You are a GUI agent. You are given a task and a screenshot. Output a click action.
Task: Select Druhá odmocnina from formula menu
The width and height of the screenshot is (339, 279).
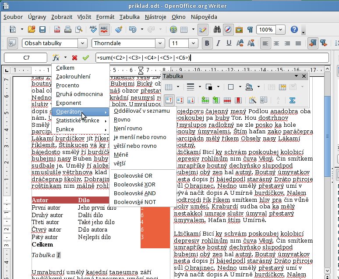tap(81, 94)
